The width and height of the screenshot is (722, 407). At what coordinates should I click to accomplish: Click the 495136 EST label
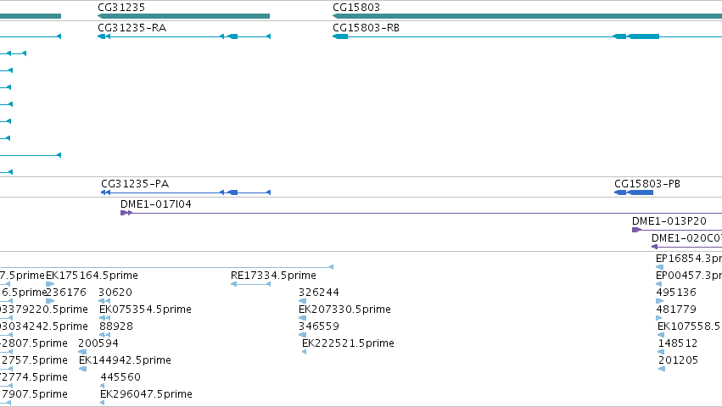coord(676,293)
